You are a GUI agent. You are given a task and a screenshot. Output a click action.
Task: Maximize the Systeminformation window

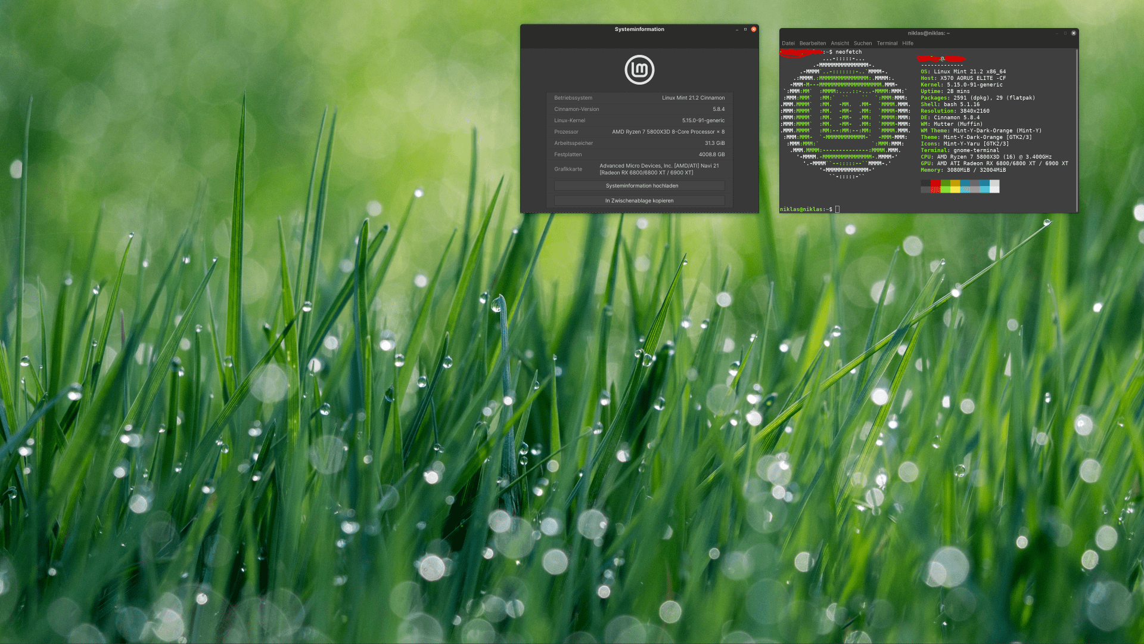[x=745, y=29]
